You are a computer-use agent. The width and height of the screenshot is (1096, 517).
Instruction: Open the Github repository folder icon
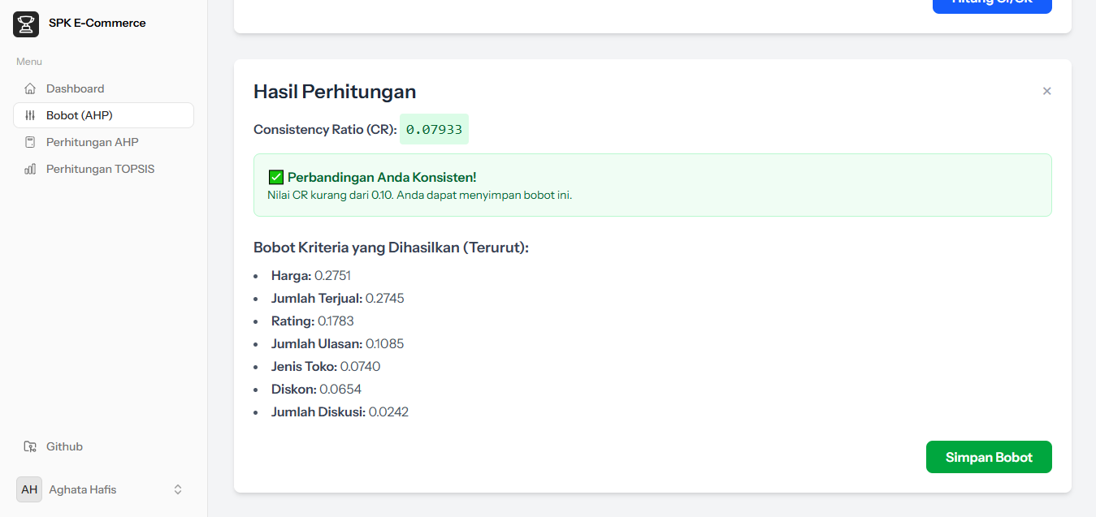(30, 446)
